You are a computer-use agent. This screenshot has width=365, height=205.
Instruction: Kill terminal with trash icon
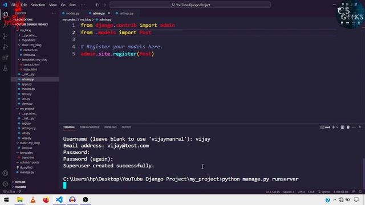point(348,127)
